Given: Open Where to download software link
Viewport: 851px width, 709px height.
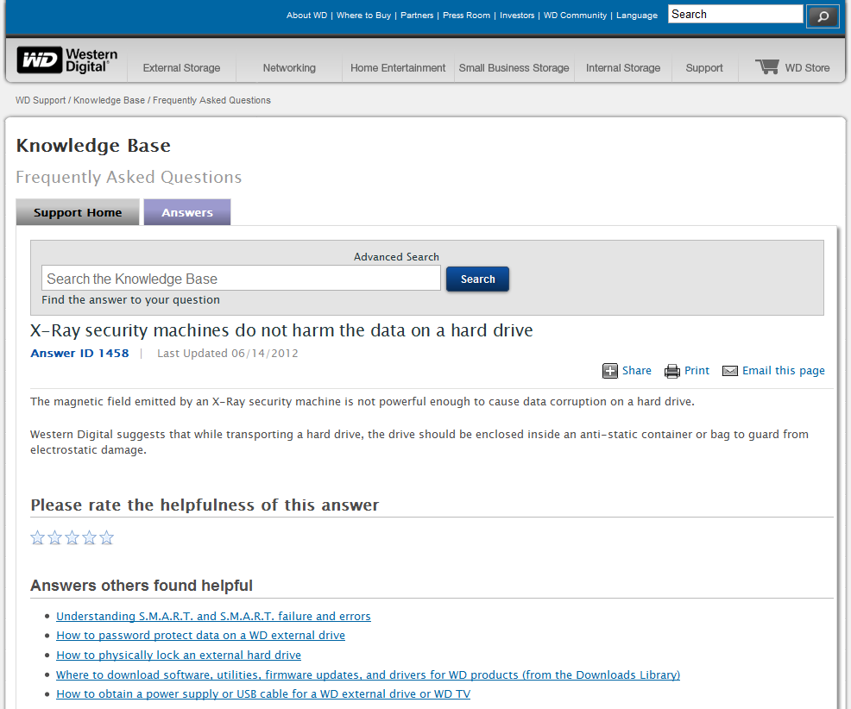Looking at the screenshot, I should 368,674.
